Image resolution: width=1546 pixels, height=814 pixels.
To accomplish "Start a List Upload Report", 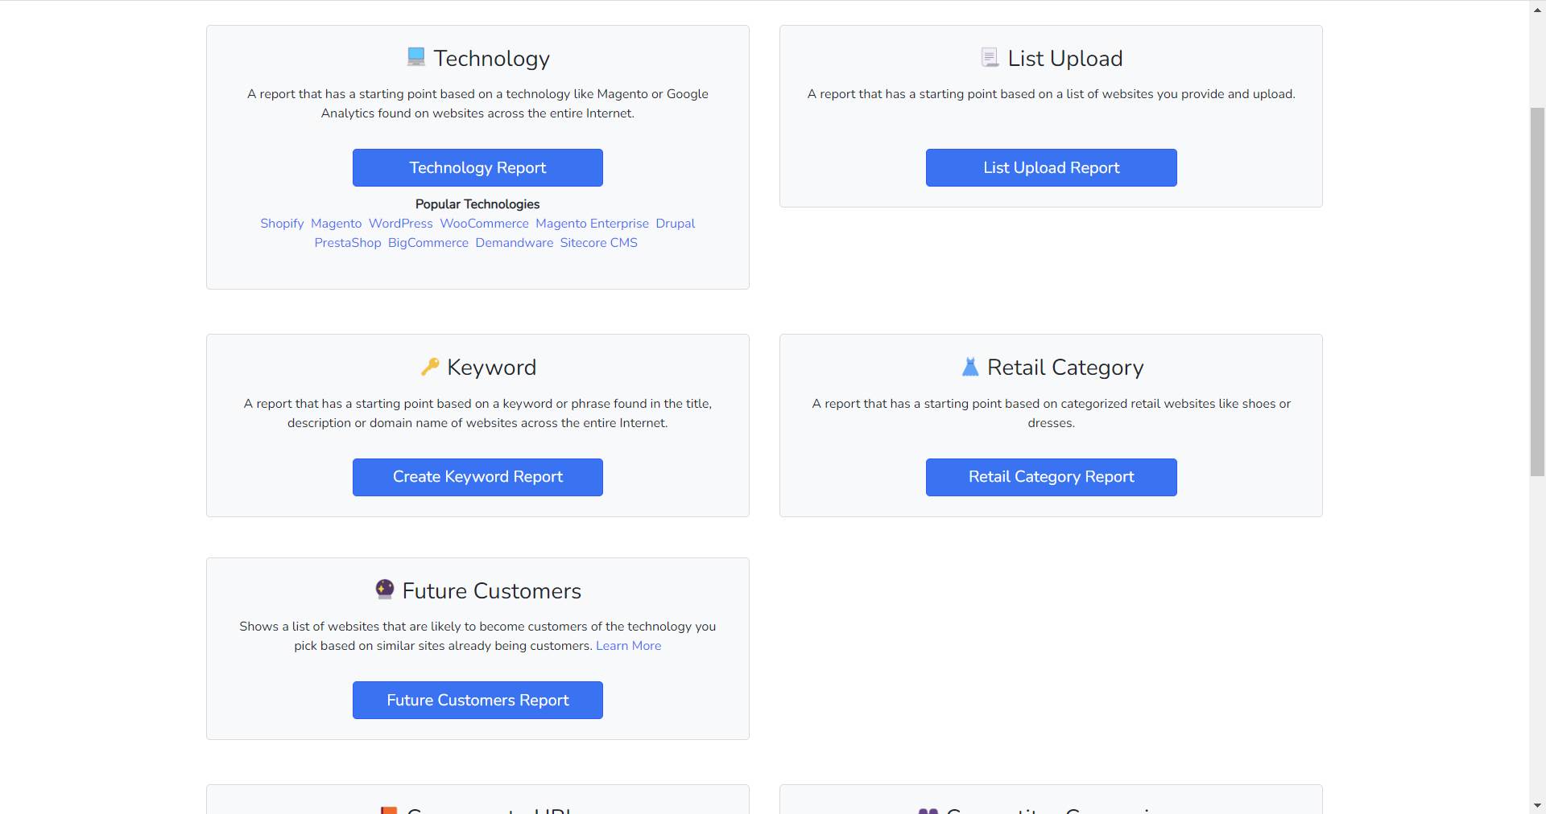I will pos(1051,167).
